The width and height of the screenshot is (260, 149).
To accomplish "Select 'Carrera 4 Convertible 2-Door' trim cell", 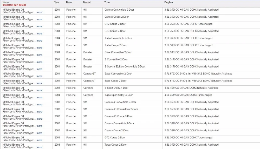I will 120,102.
